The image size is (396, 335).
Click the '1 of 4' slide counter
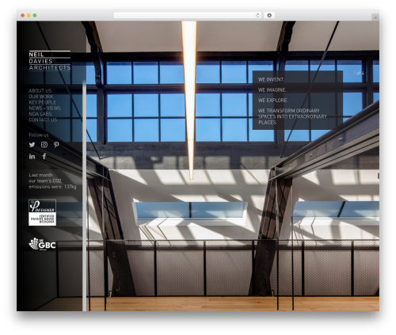click(359, 73)
